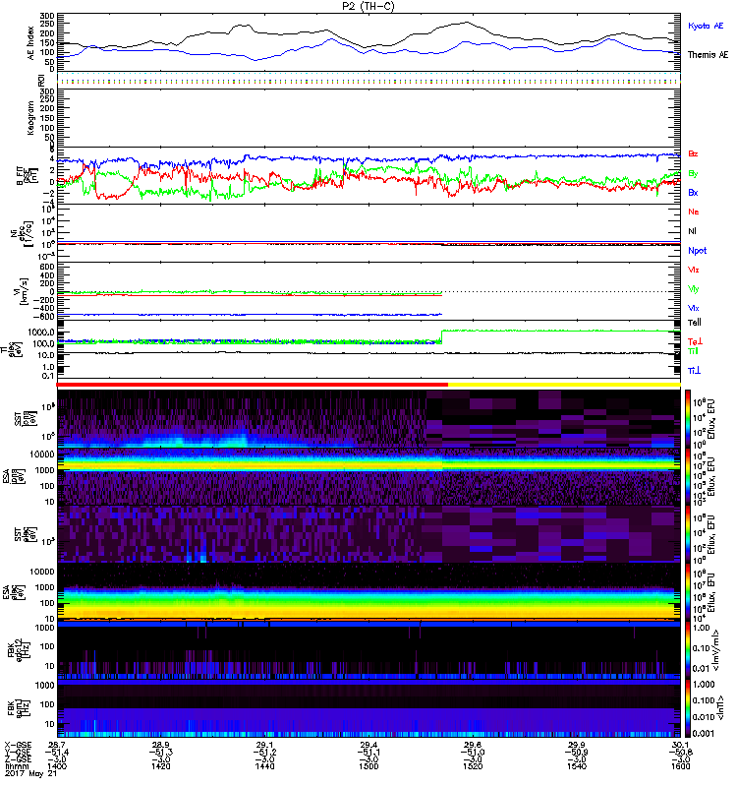The image size is (737, 787).
Task: Click the SST ions panel color bar
Action: [688, 419]
